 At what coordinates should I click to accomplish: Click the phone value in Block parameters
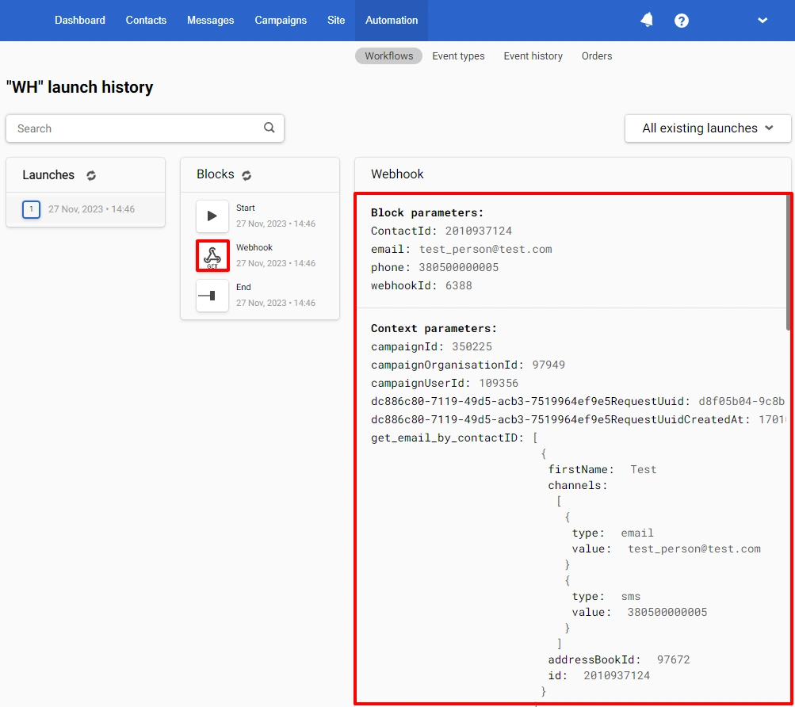pos(459,267)
